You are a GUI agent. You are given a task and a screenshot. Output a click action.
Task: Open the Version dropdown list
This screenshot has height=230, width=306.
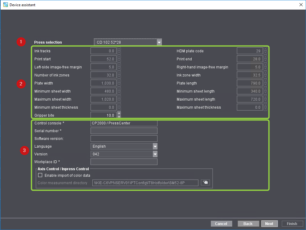click(155, 154)
